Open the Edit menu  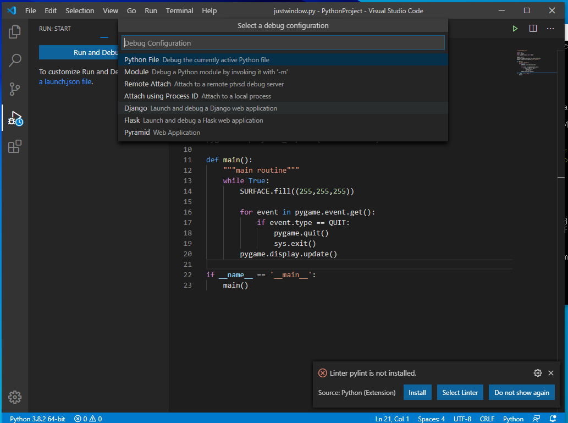pyautogui.click(x=51, y=10)
